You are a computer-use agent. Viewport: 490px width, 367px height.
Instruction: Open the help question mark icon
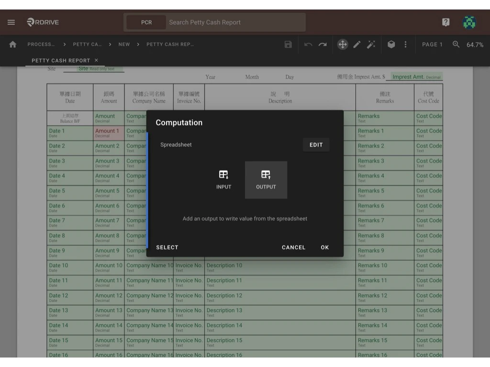pyautogui.click(x=446, y=22)
